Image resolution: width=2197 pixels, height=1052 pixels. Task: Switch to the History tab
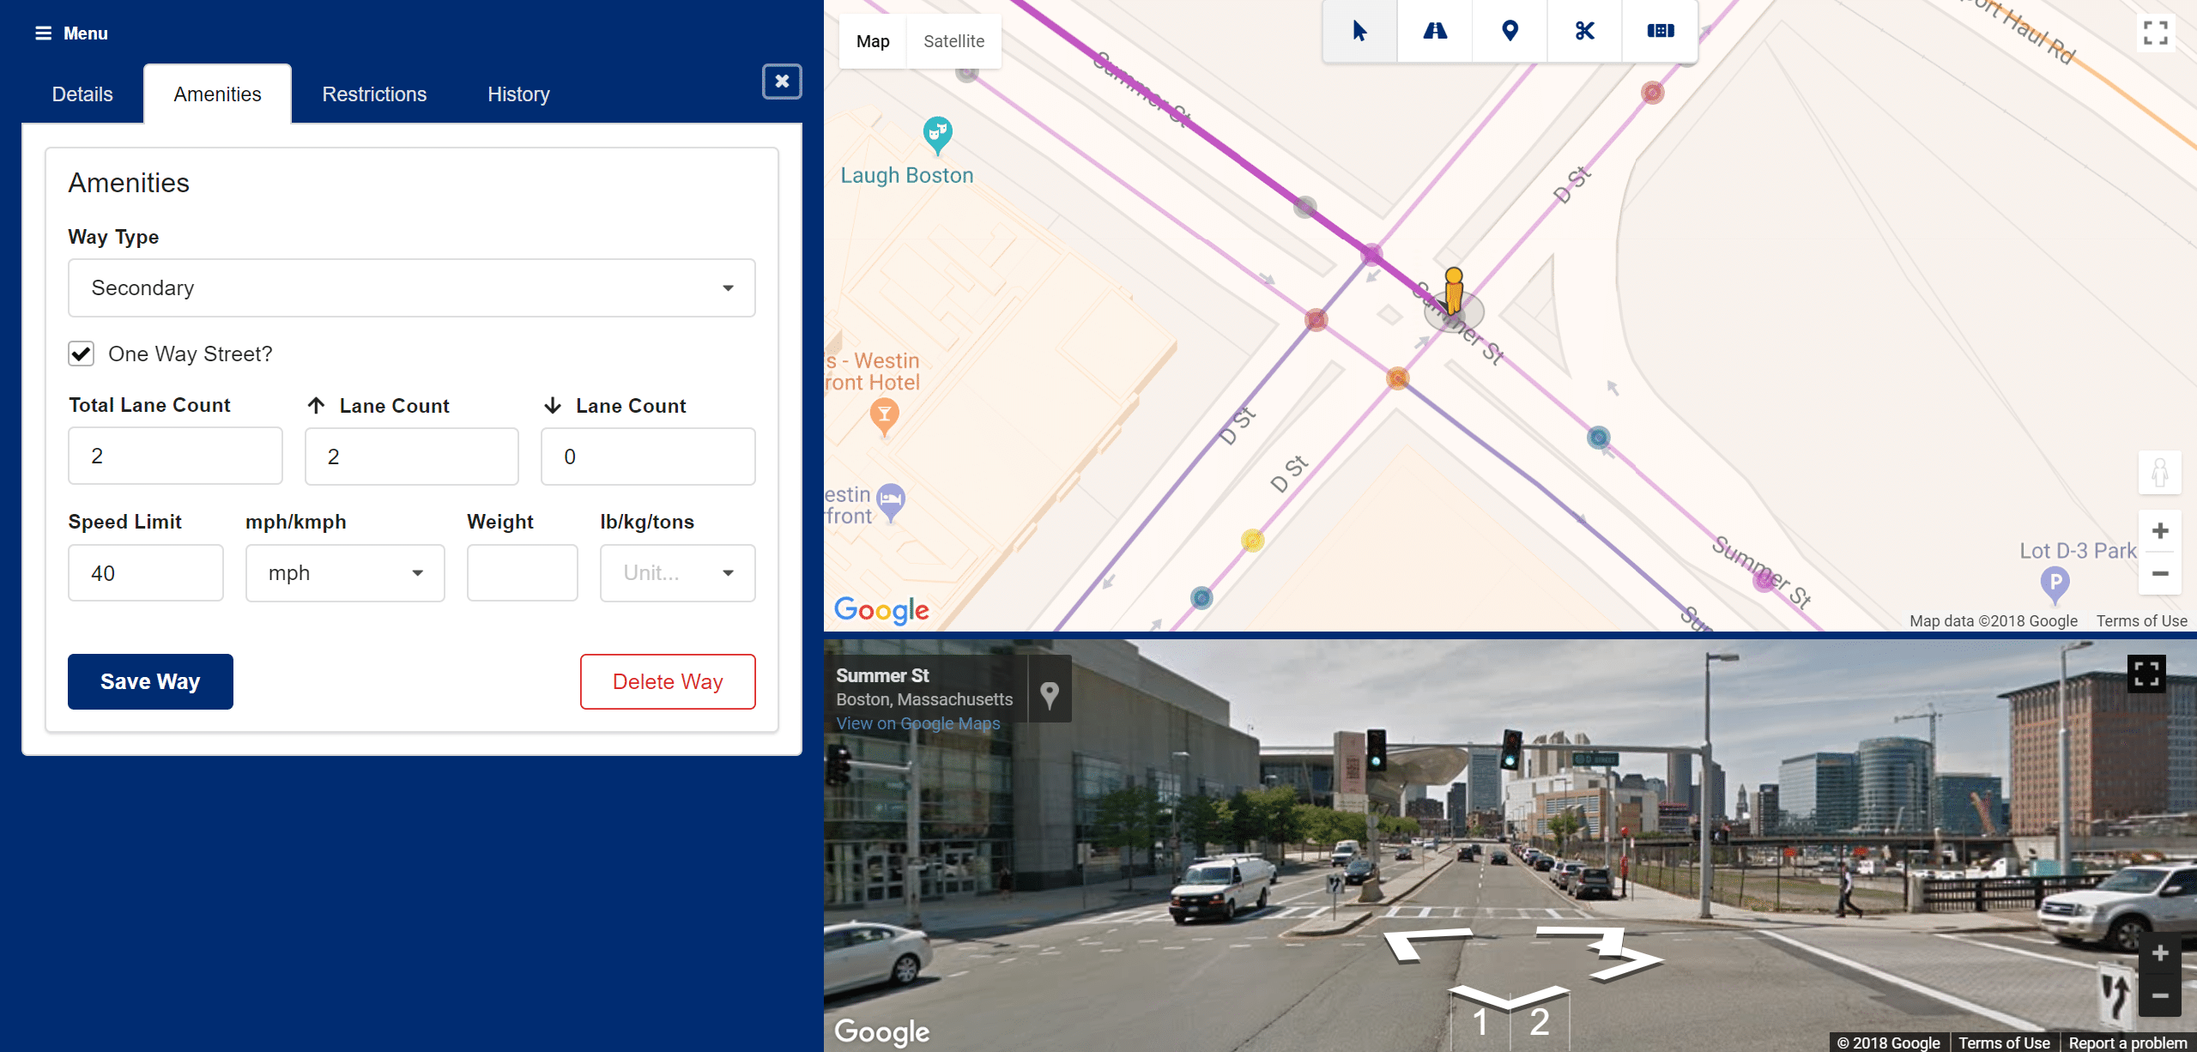pos(518,94)
